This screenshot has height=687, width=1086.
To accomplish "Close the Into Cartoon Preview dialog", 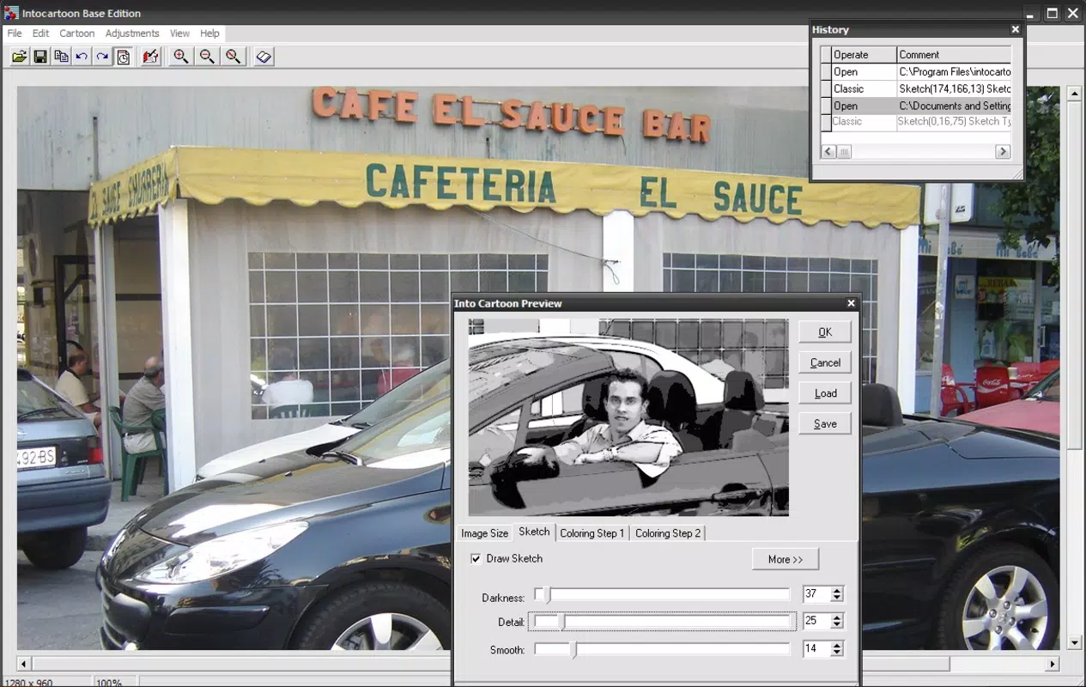I will [852, 303].
